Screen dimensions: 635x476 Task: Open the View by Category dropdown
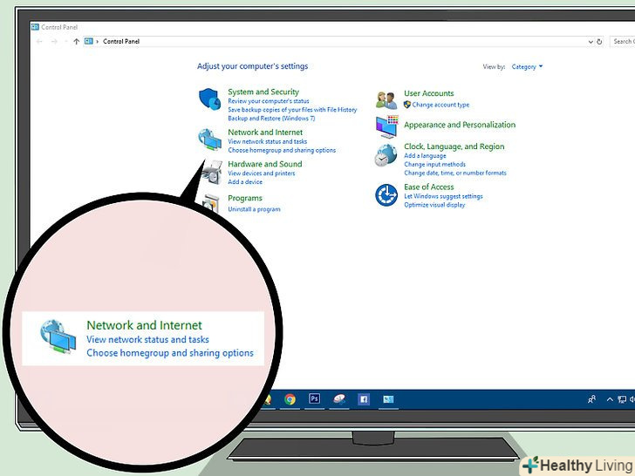click(x=527, y=67)
